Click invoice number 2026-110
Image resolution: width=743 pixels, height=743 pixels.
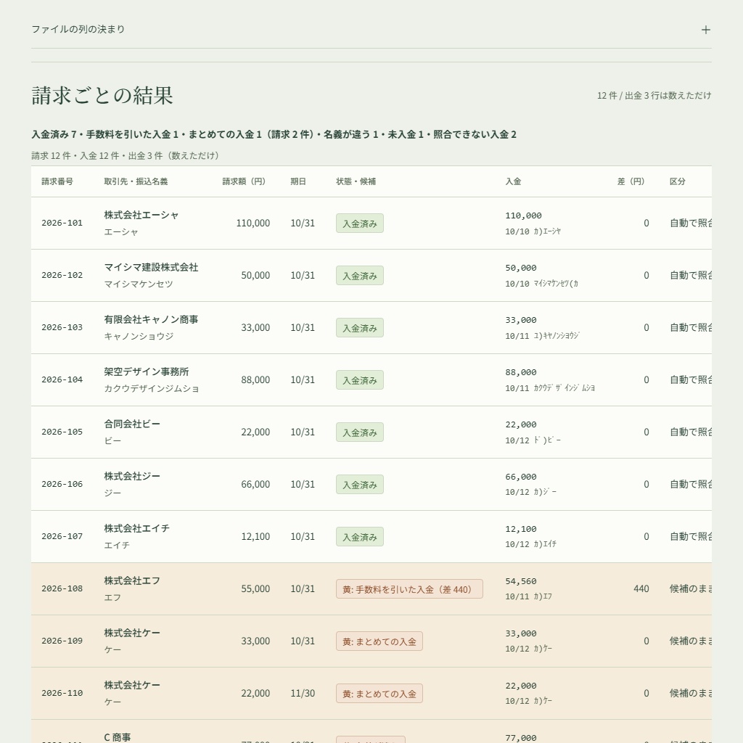62,693
